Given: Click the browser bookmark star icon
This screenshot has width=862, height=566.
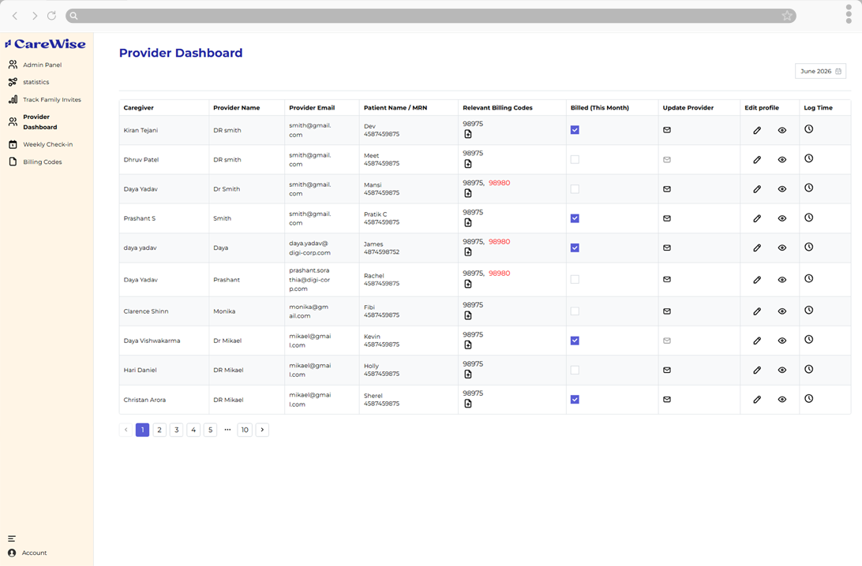Looking at the screenshot, I should click(787, 16).
